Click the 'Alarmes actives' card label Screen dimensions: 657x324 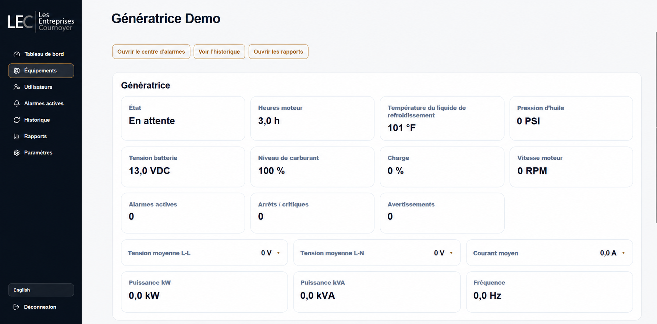tap(153, 204)
